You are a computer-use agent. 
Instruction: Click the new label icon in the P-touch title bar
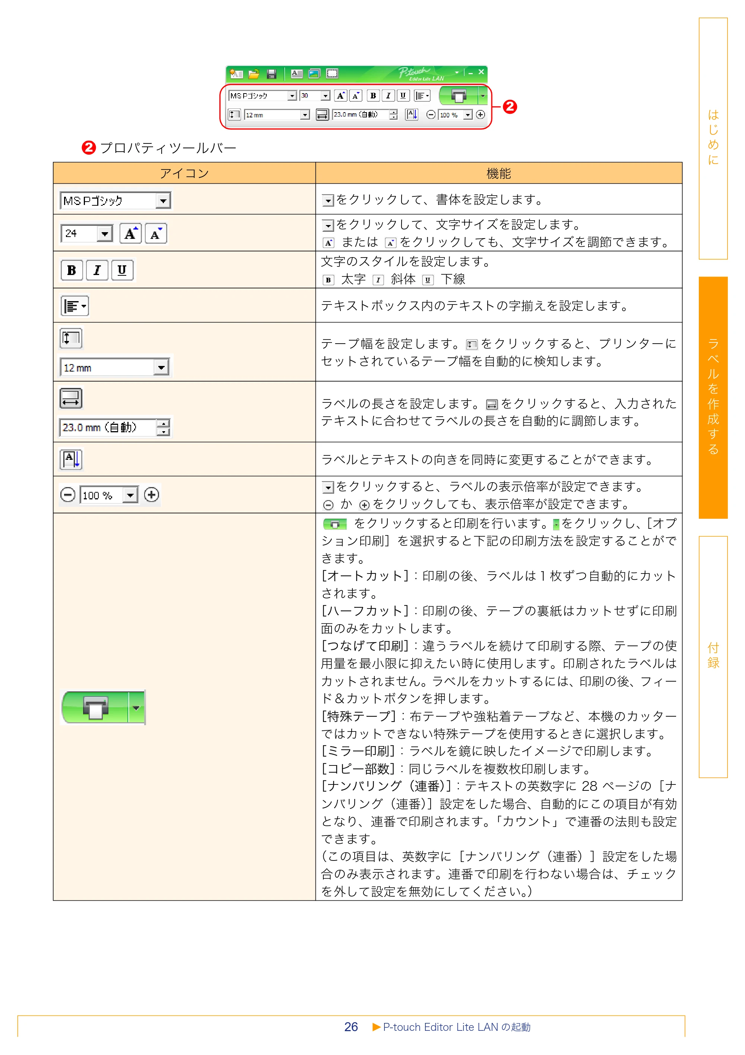pos(236,73)
